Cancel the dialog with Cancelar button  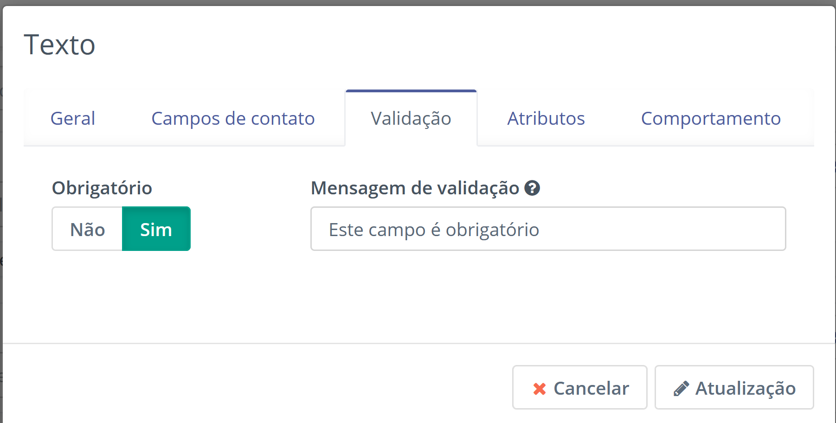(x=579, y=388)
